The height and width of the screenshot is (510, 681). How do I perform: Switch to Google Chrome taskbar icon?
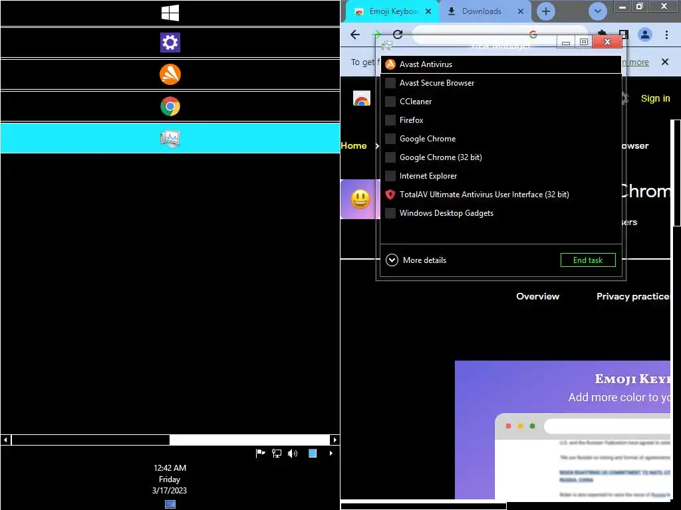[x=170, y=106]
